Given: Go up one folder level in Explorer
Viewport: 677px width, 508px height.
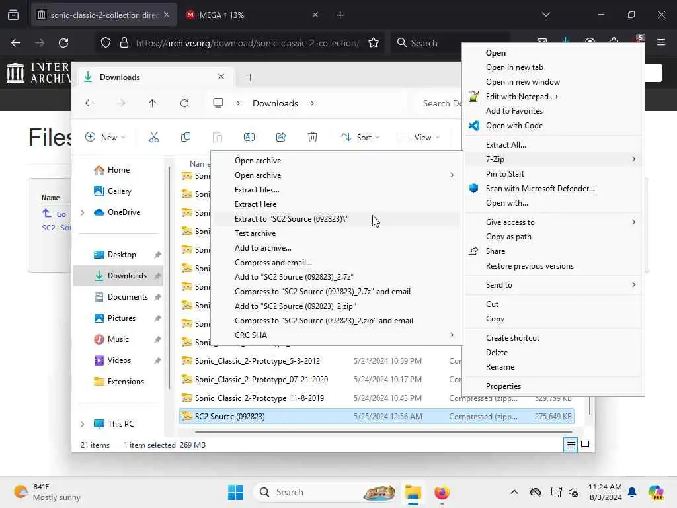Looking at the screenshot, I should pos(153,103).
